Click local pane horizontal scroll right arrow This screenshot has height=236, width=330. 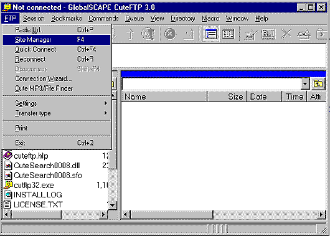point(103,214)
